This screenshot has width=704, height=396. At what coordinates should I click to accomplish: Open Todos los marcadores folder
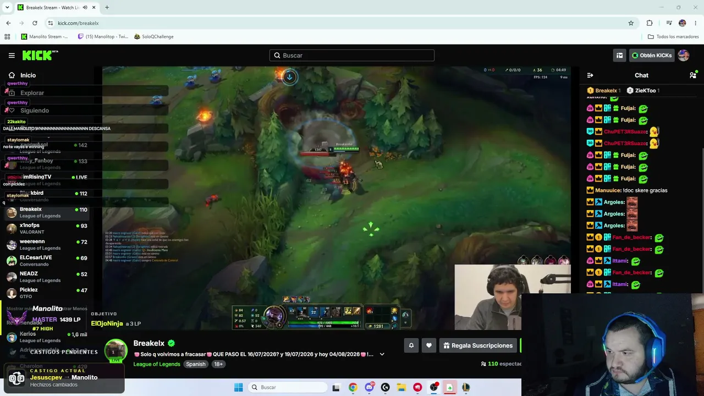tap(673, 37)
